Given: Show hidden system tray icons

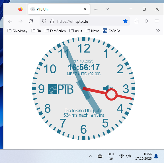Looking at the screenshot, I should coord(91,156).
